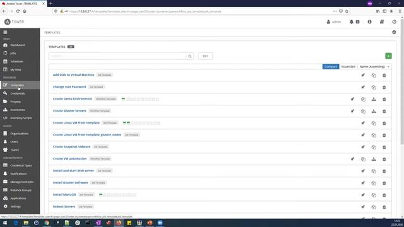Open the notifications bell icon in header
The image size is (404, 227).
(x=351, y=22)
